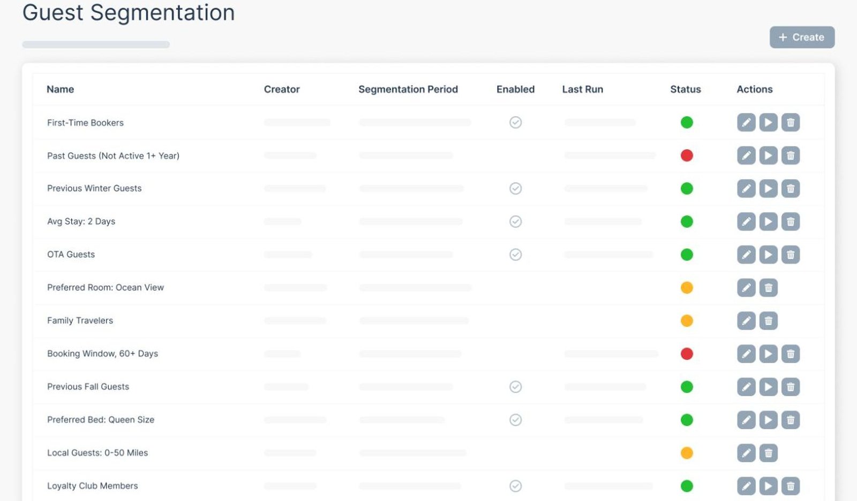
Task: Toggle enabled check for Loyalty Club Members
Action: [x=515, y=486]
